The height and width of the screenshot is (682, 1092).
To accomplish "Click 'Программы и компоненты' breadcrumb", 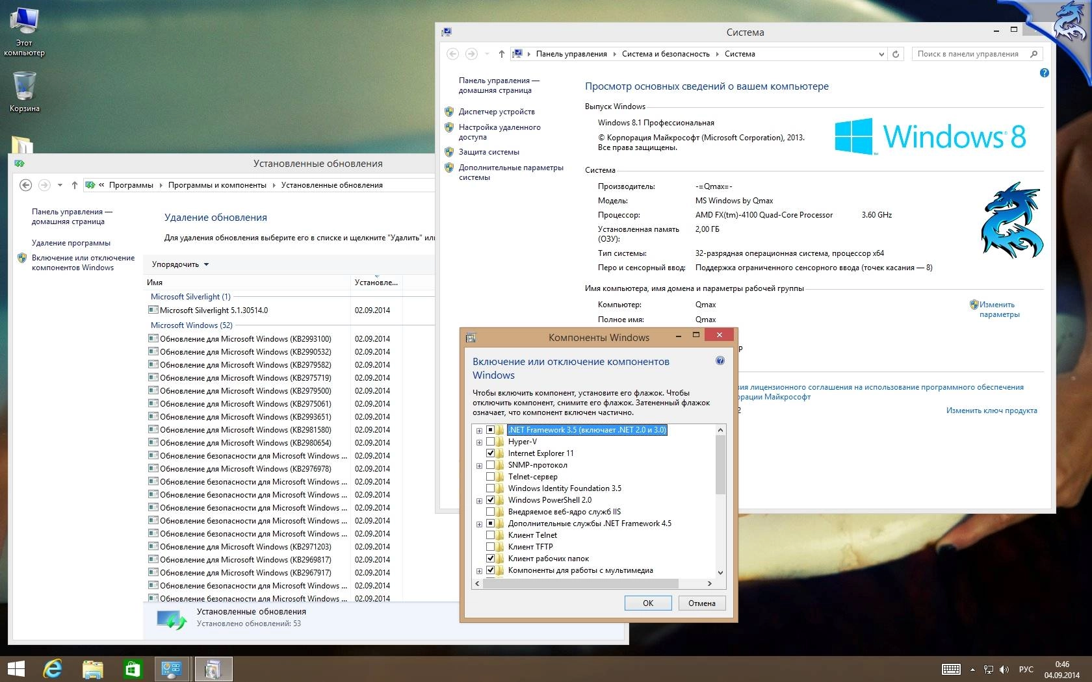I will click(217, 185).
